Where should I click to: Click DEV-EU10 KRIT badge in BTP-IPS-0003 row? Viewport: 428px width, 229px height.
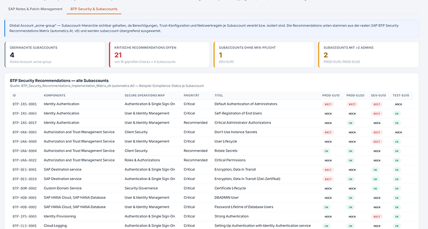point(377,216)
